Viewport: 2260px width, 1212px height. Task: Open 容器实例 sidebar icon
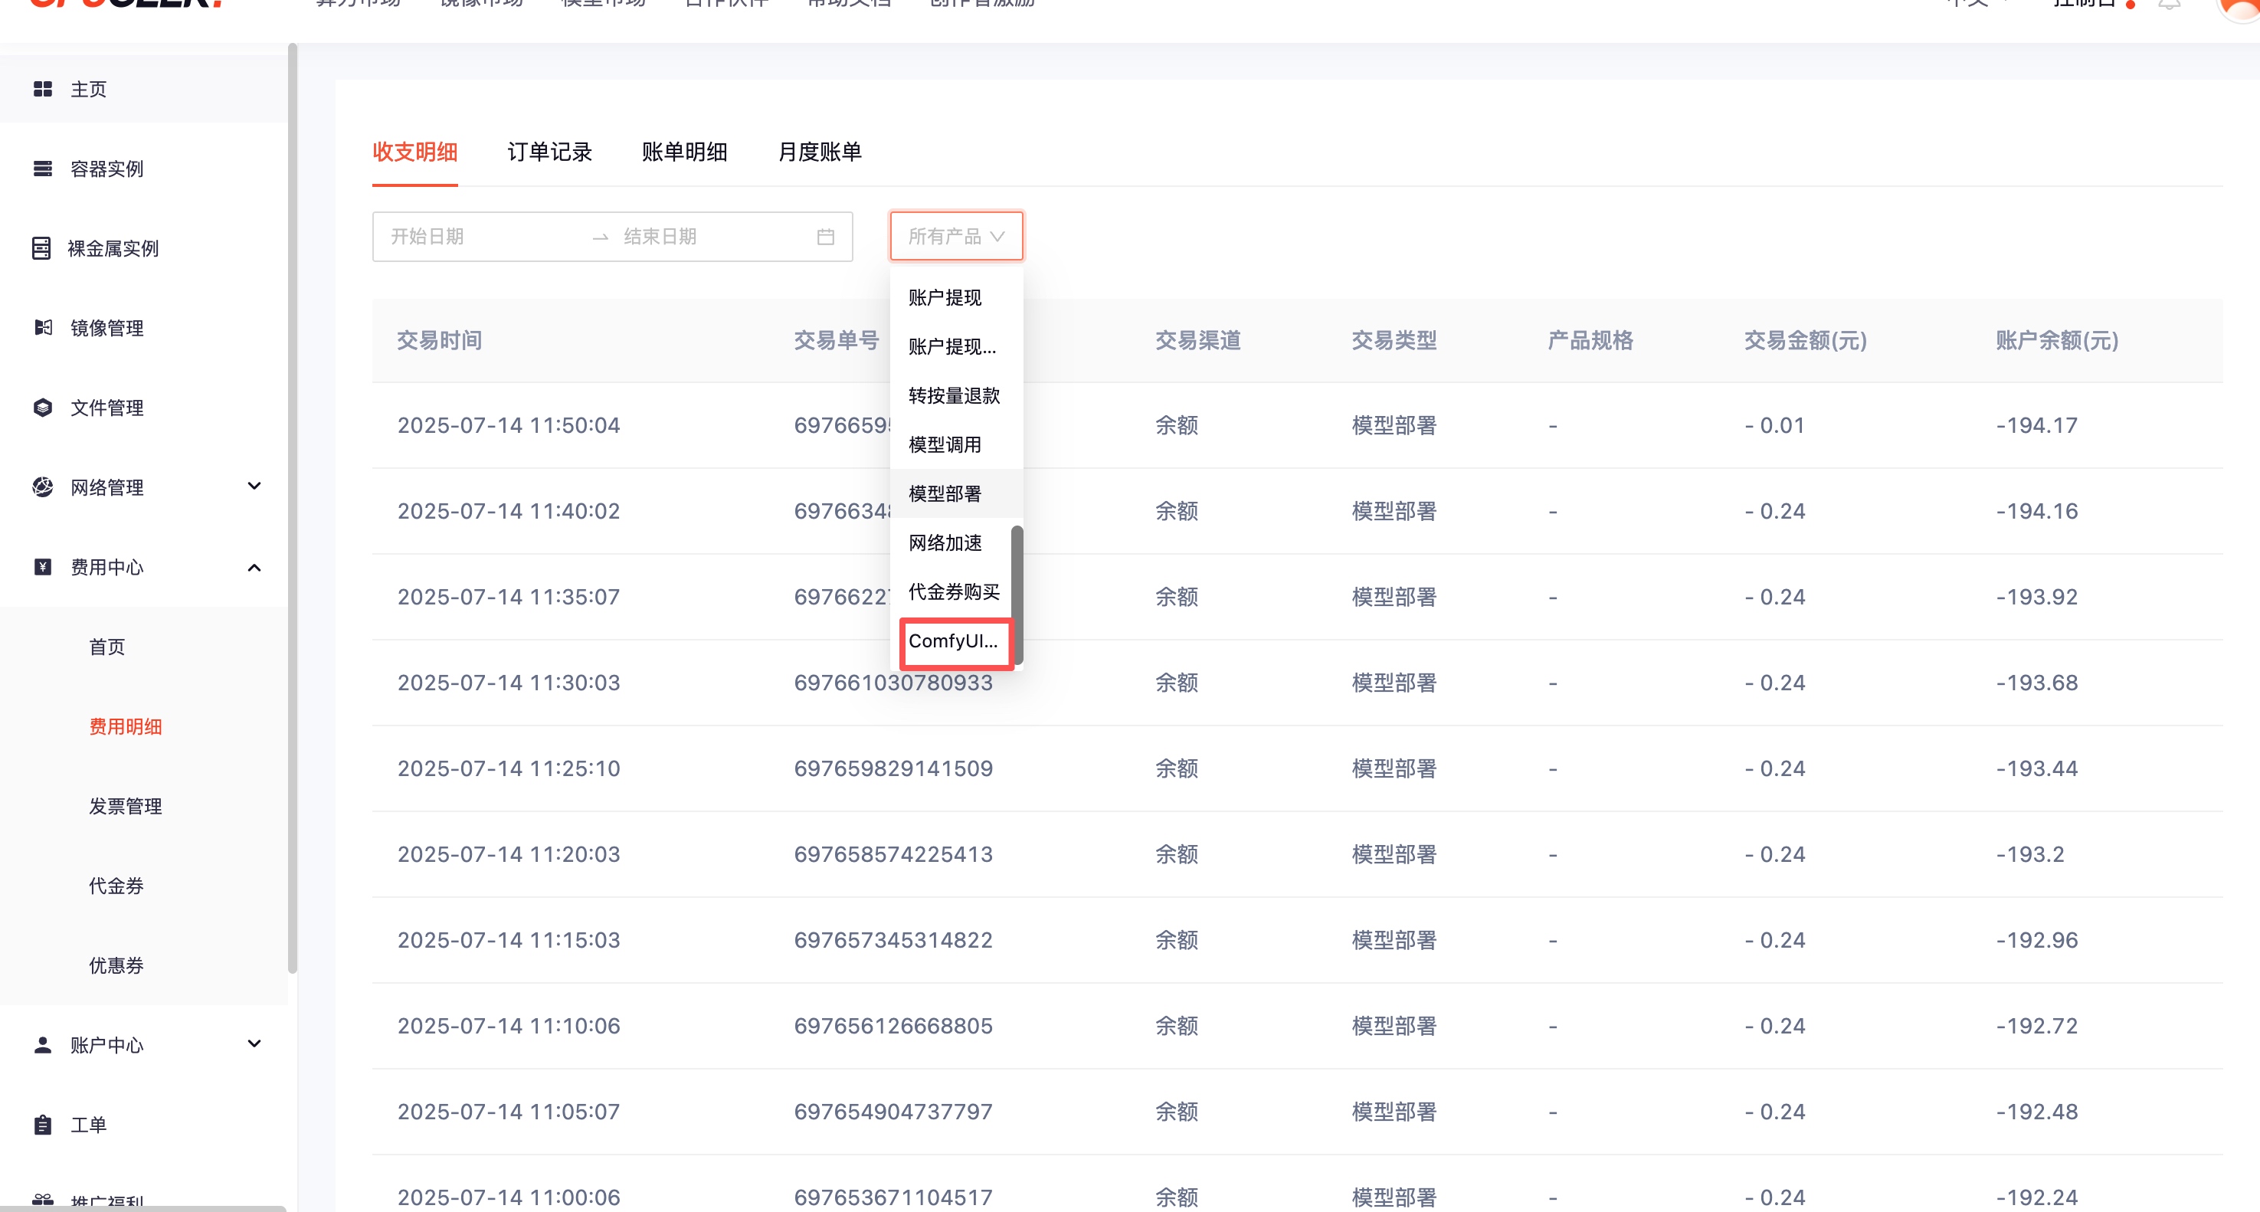(42, 169)
